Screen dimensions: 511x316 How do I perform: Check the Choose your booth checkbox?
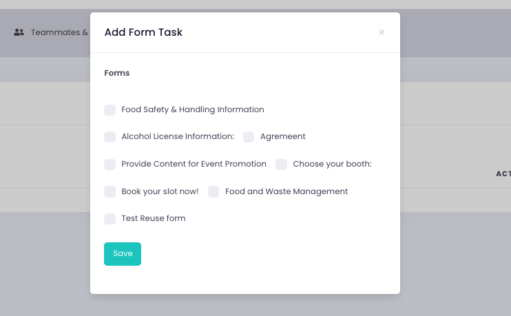click(282, 165)
